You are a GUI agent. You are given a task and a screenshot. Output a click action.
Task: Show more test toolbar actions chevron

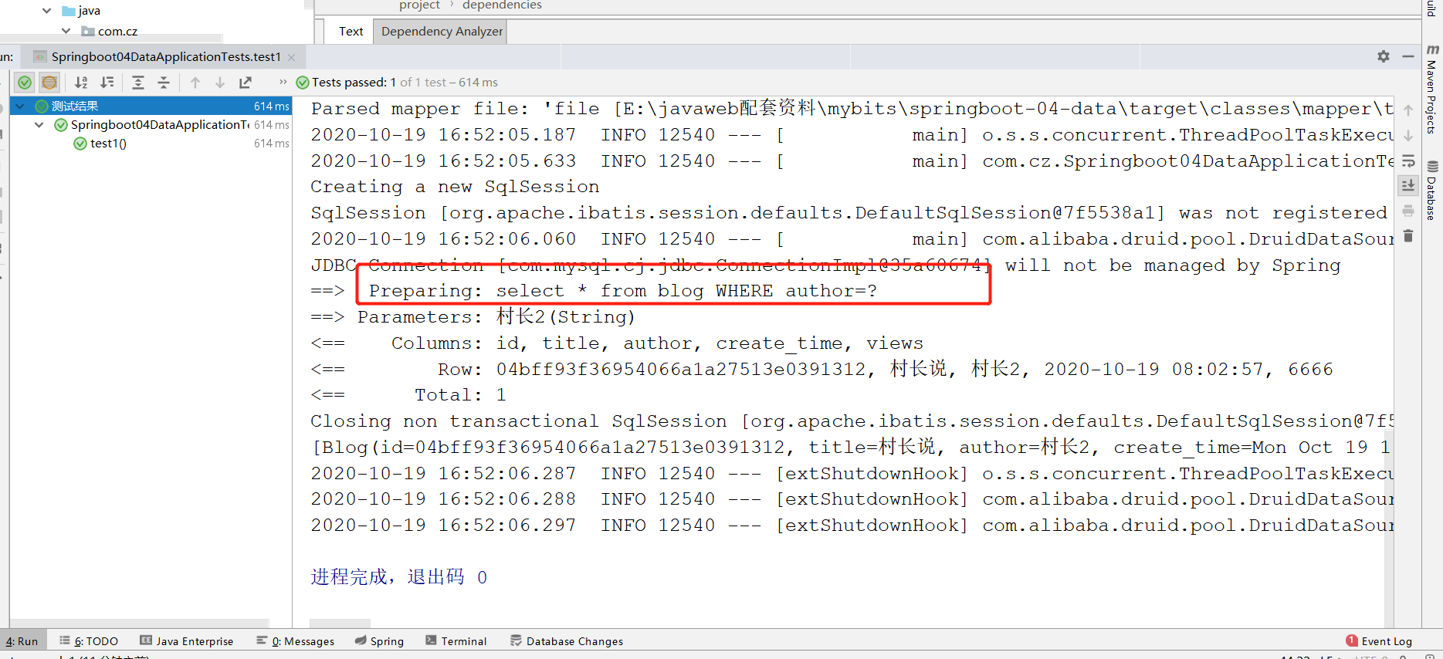coord(283,82)
